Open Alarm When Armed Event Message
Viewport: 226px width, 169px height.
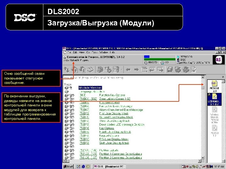[x=121, y=110]
